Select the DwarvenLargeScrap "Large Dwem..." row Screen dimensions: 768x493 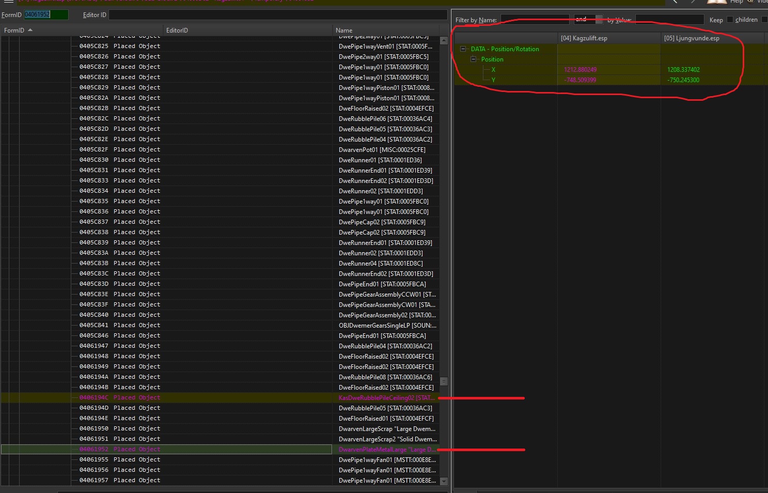tap(221, 428)
